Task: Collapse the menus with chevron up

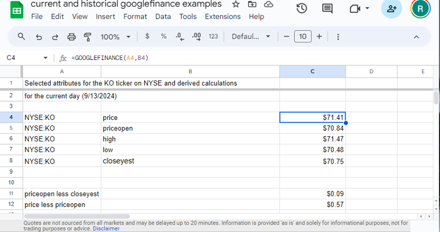Action: (x=416, y=37)
